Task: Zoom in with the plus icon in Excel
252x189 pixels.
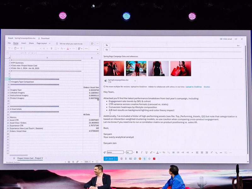Action: tap(93, 162)
